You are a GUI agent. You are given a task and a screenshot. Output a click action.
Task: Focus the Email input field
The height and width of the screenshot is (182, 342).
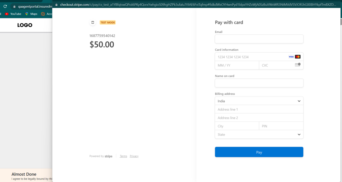(x=259, y=39)
